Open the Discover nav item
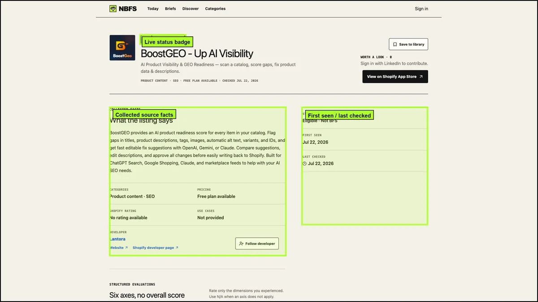 191,9
